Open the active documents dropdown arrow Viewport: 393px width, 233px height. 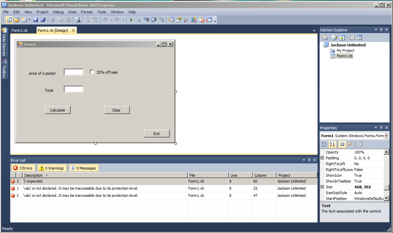(x=314, y=31)
